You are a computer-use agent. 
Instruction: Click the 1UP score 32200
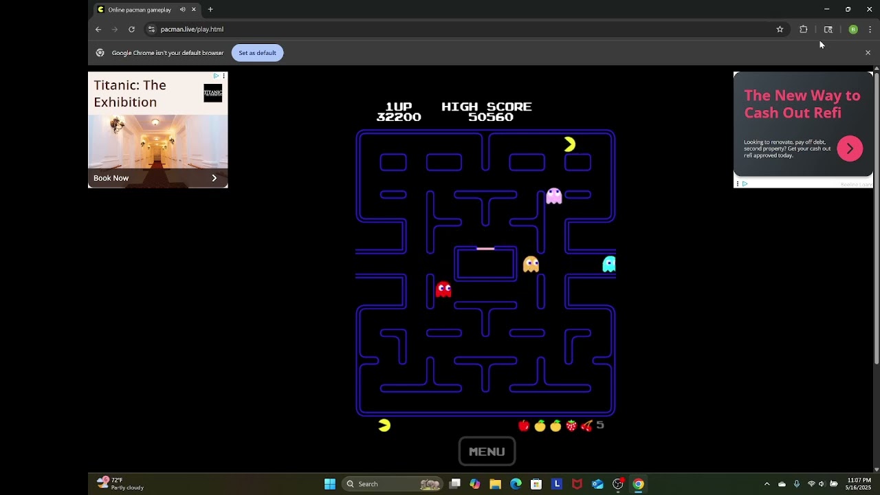[399, 117]
